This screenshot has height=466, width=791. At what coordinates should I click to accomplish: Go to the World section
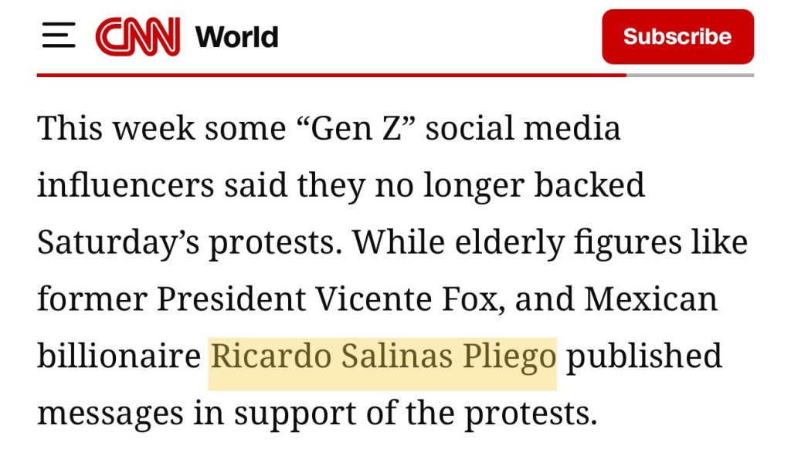pyautogui.click(x=236, y=36)
